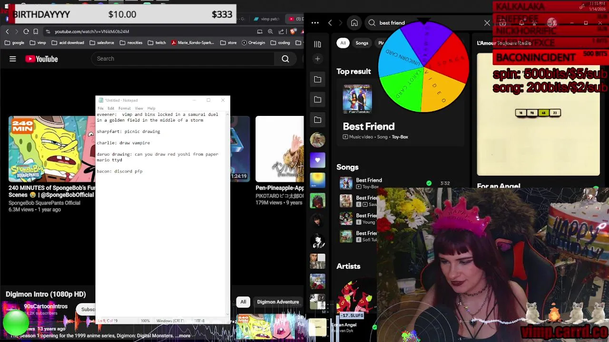Open the For an Angel track title

coord(499,186)
